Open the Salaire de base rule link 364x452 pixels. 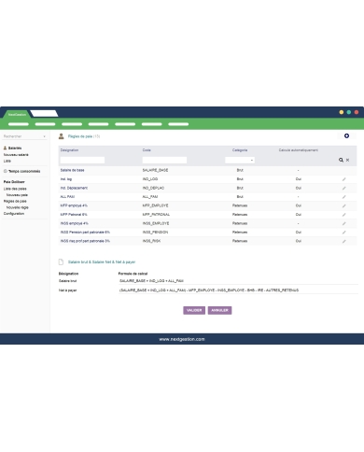[x=72, y=170]
